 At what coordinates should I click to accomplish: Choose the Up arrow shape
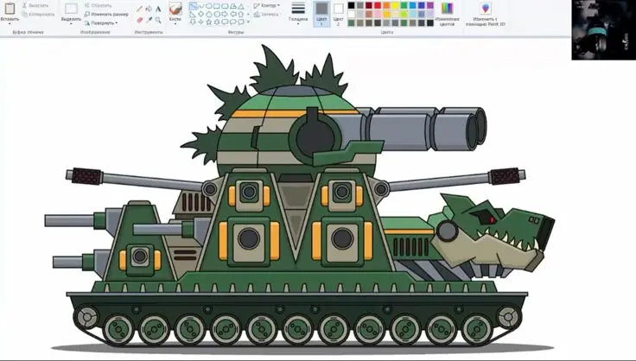tap(241, 14)
